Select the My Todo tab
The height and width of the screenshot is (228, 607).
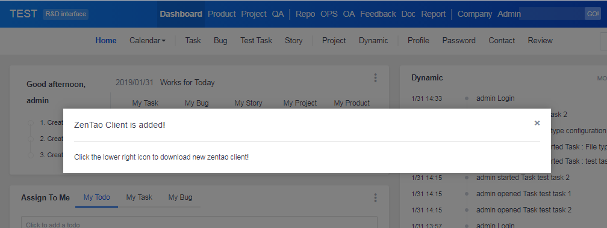click(x=97, y=197)
